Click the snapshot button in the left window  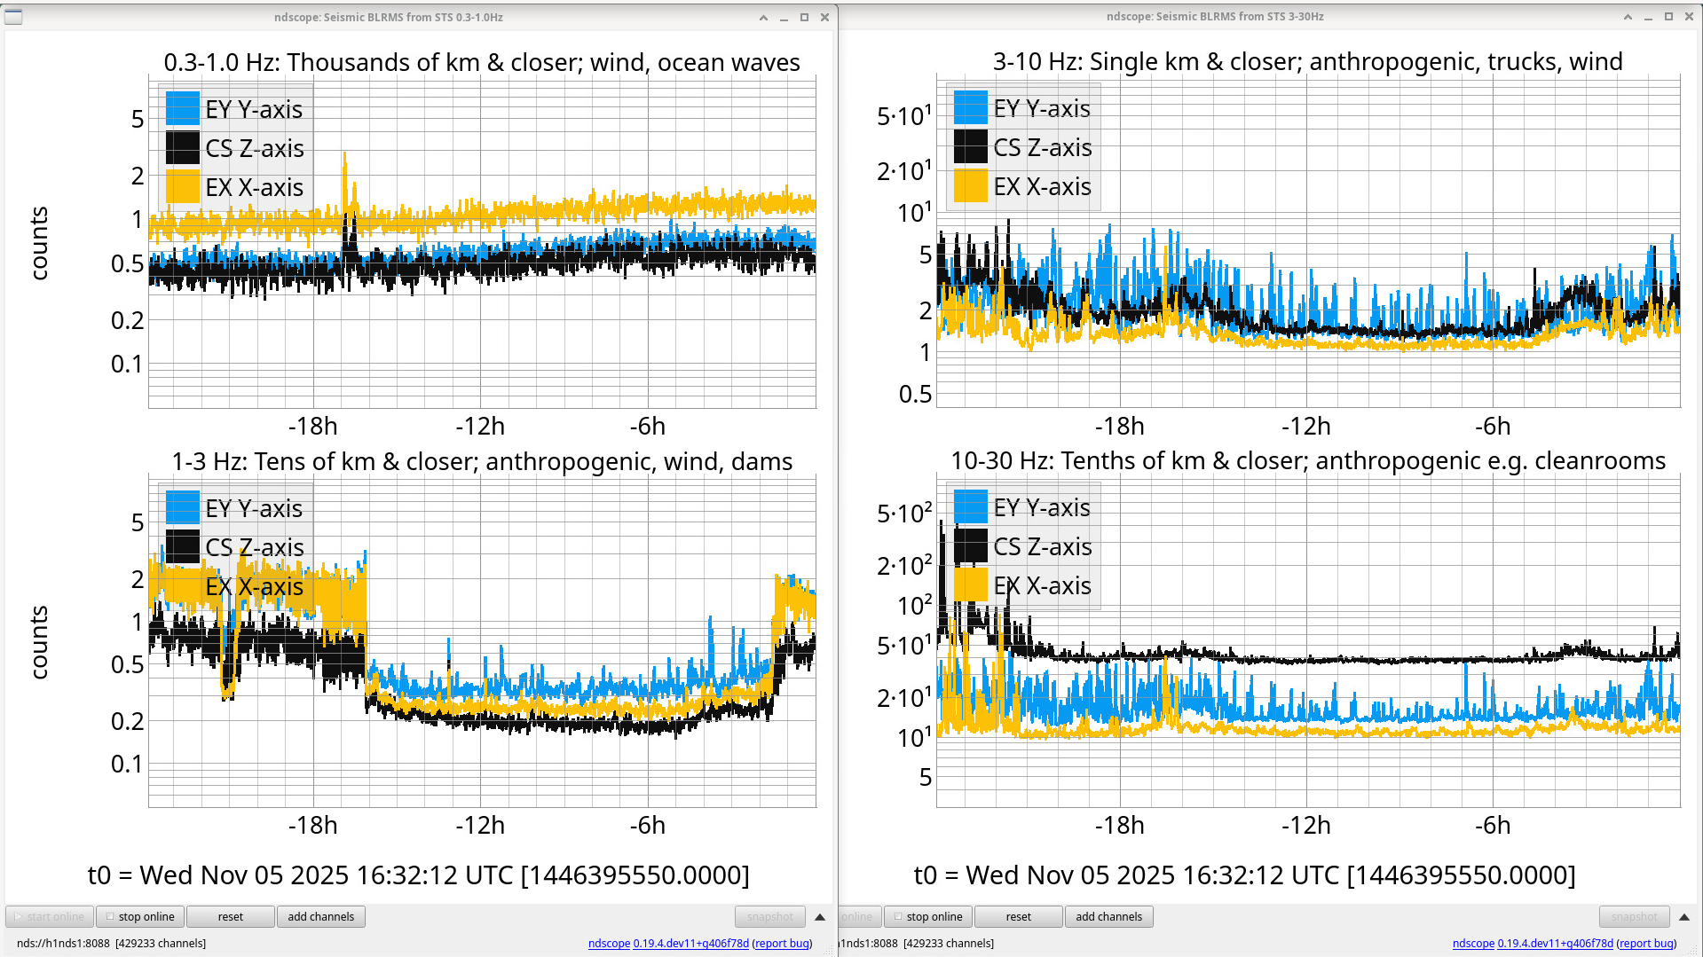[x=769, y=916]
